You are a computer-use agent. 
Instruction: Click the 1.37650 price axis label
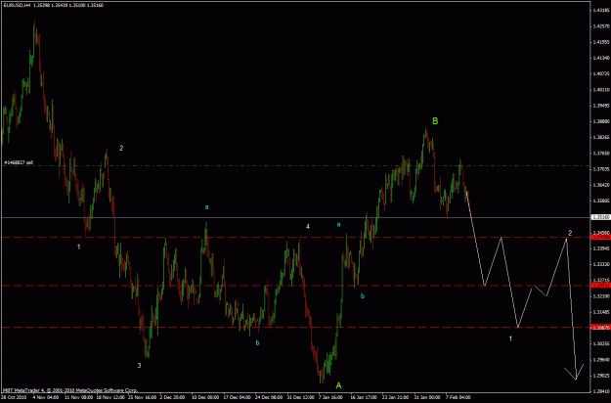tap(601, 154)
